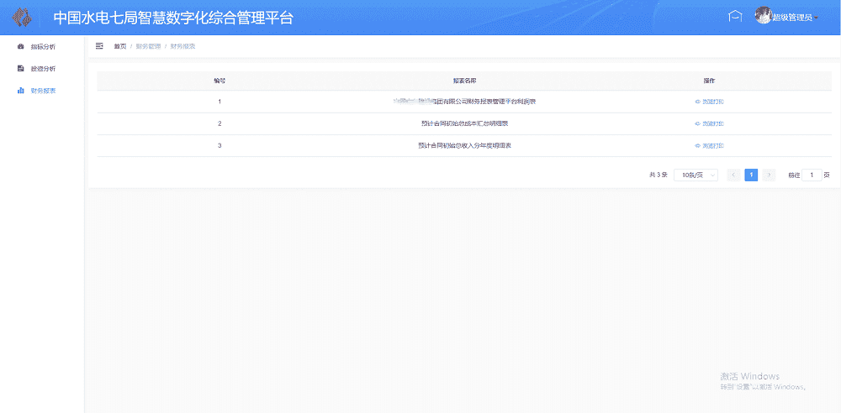Click eye icon in row 2 操作 column
The width and height of the screenshot is (841, 413).
pos(697,123)
